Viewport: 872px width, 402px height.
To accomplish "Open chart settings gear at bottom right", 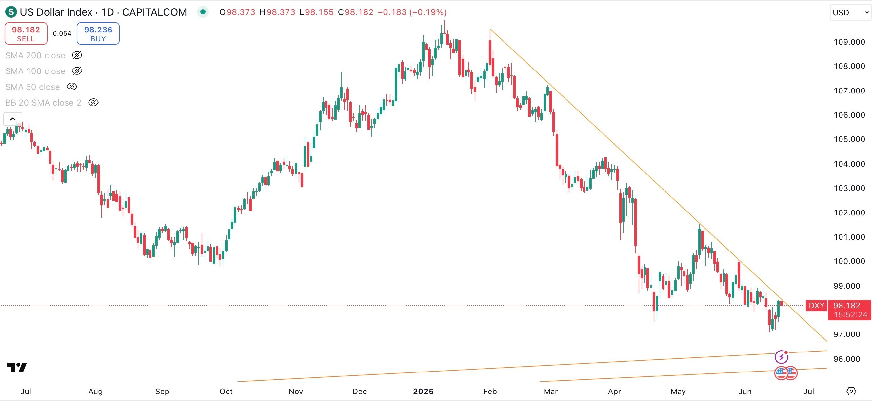I will 851,392.
